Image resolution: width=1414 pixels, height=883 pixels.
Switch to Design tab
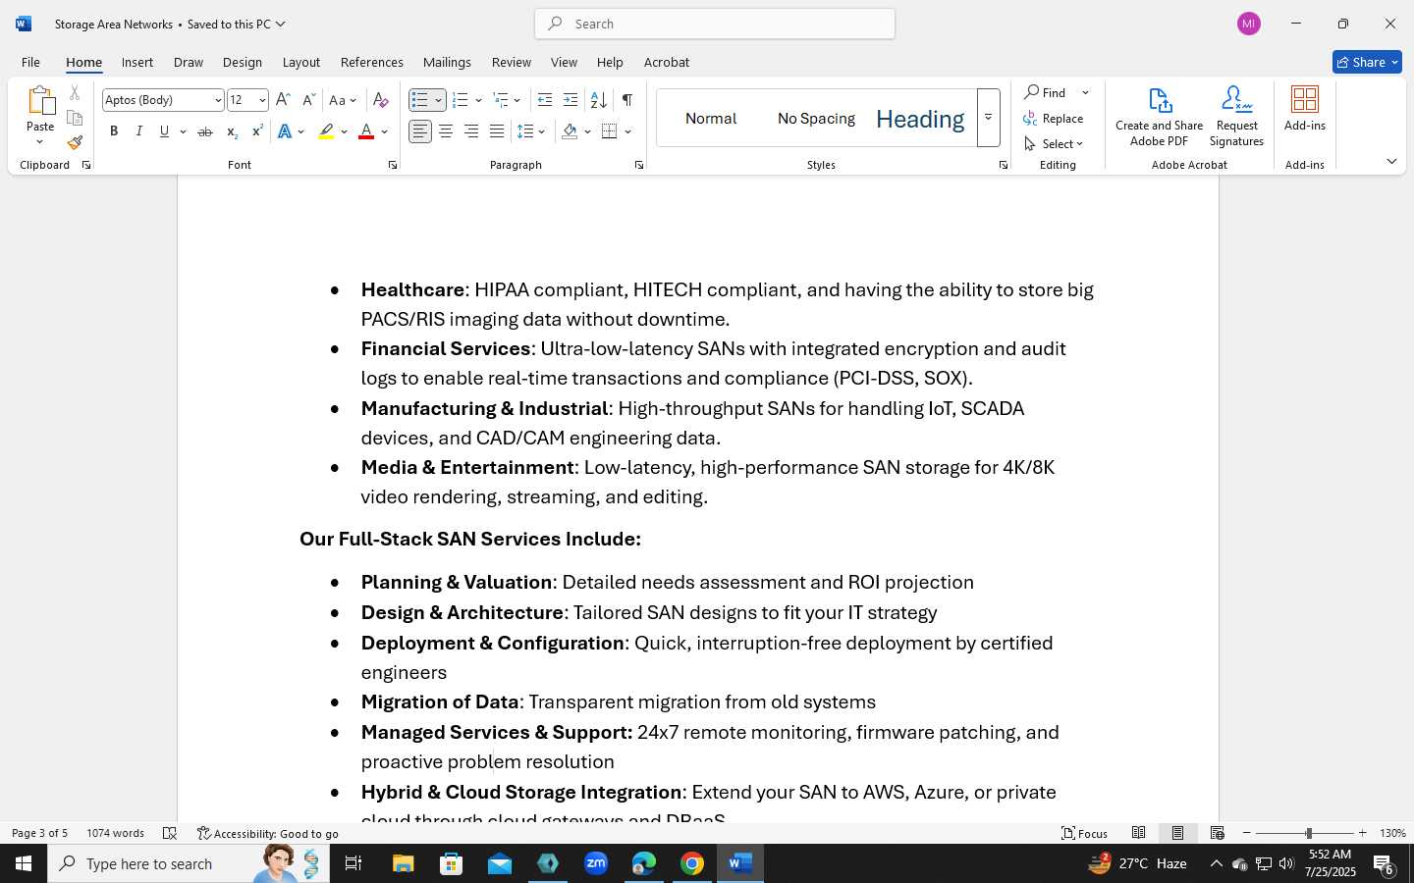(243, 62)
